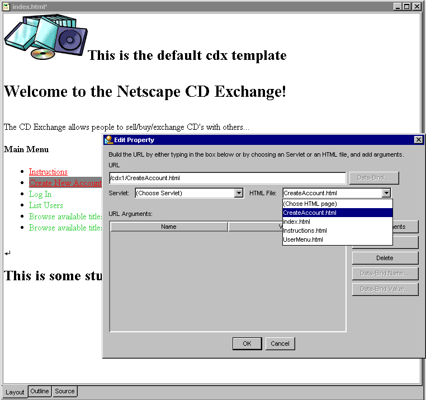Viewport: 426px width, 400px height.
Task: Confirm with the OK button
Action: (247, 343)
